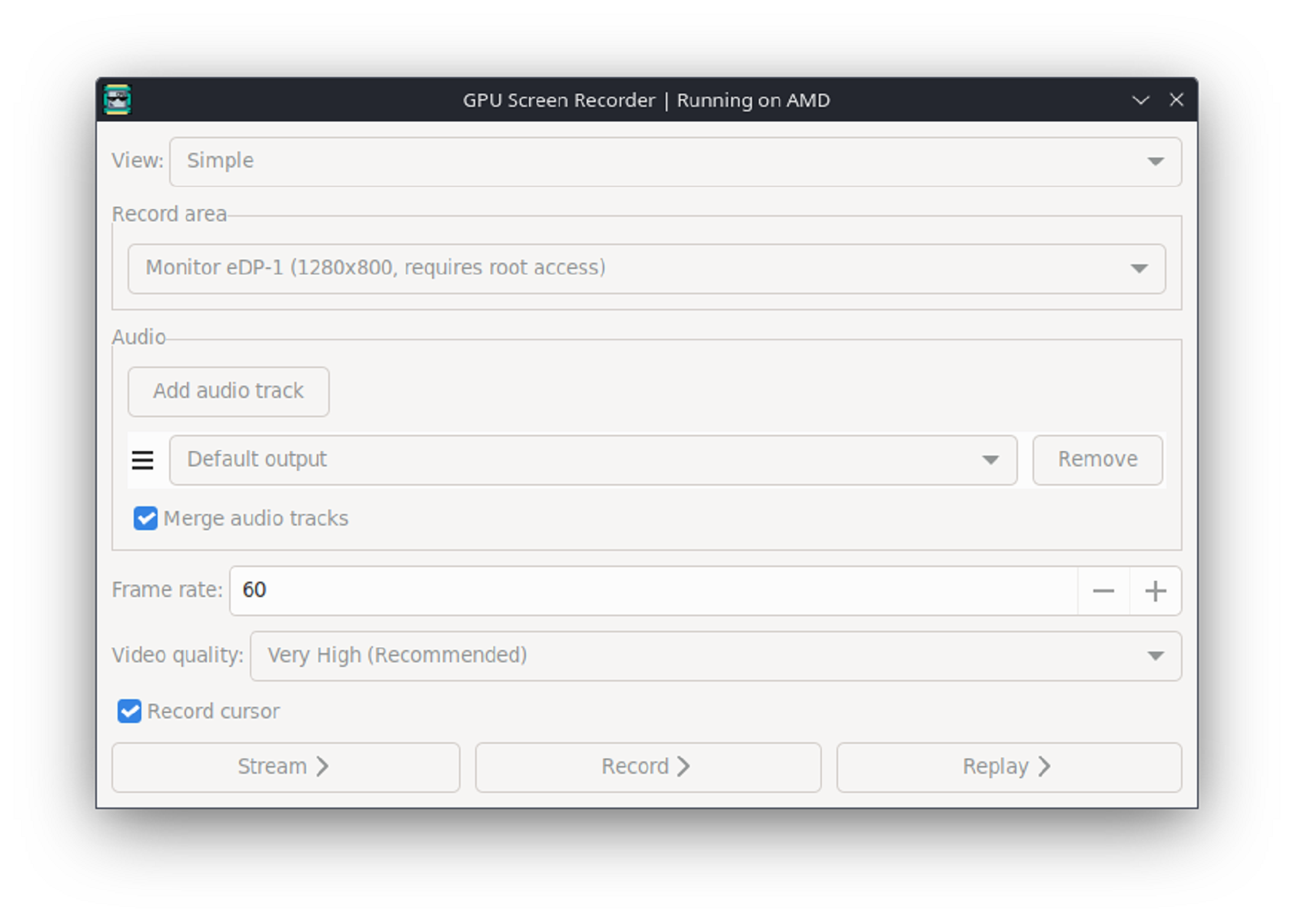Screen dimensions: 1294x922
Task: Click the chevron icon inside Stream button
Action: tap(323, 766)
